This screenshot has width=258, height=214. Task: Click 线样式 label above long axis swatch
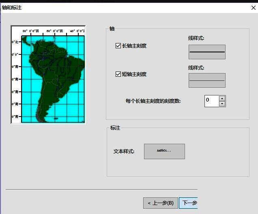point(196,39)
